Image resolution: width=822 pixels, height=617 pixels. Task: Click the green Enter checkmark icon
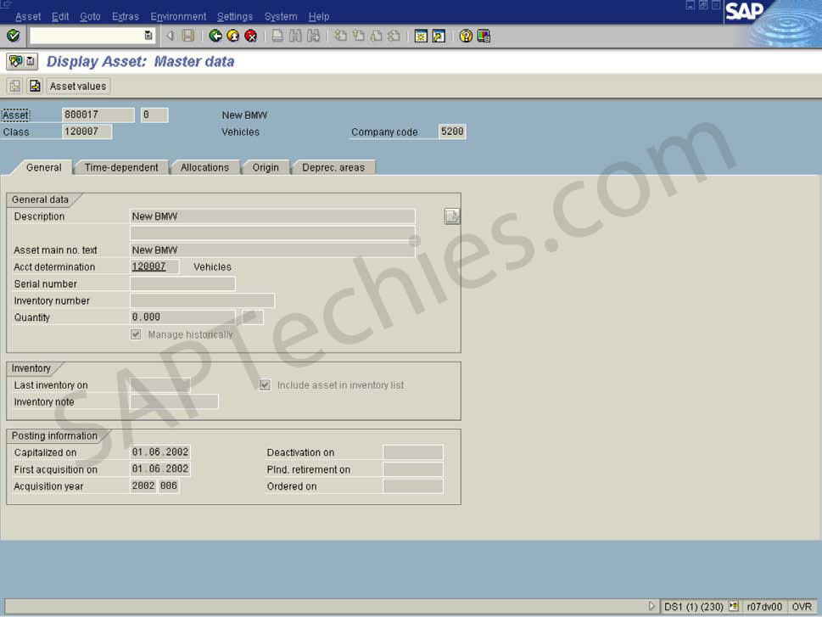click(12, 36)
